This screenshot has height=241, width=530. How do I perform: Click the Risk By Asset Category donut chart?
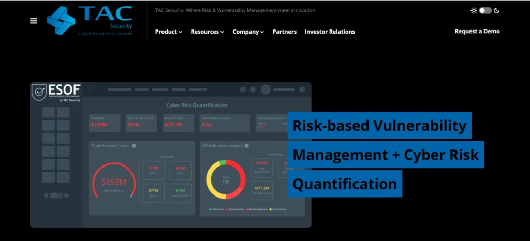pos(226,179)
